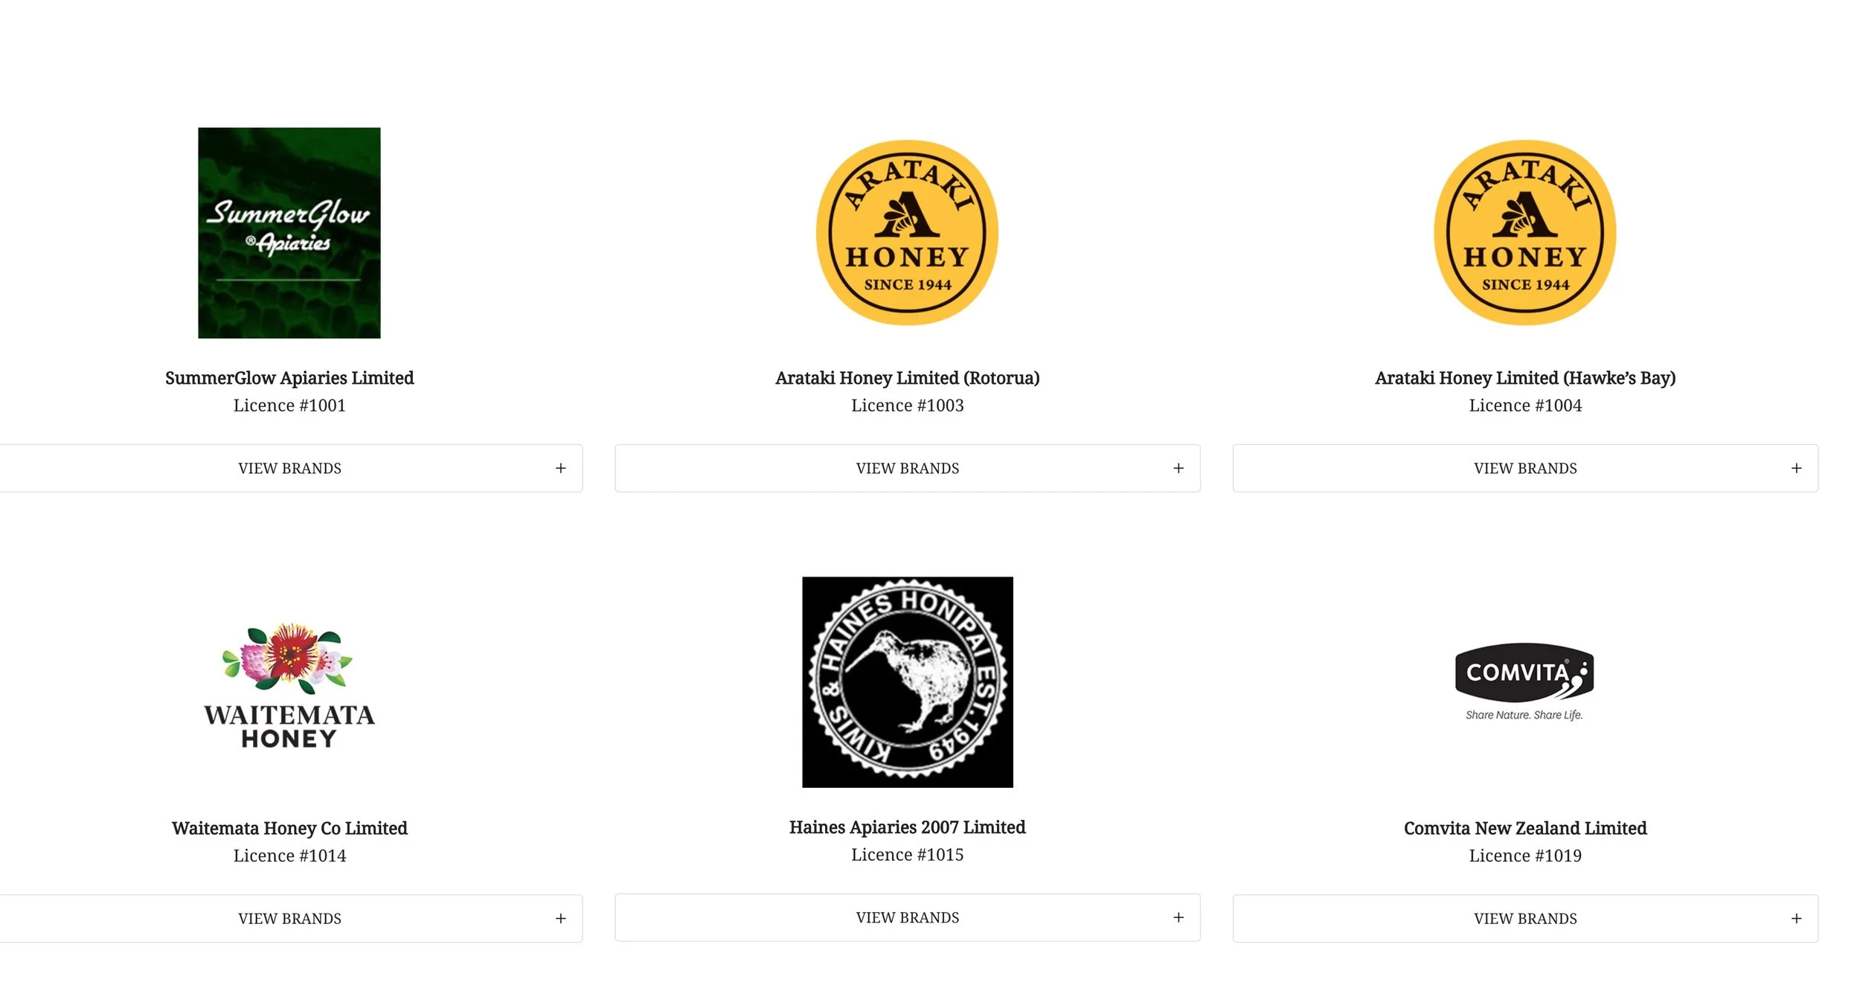Expand View Brands under Arataki Rotorua

907,468
